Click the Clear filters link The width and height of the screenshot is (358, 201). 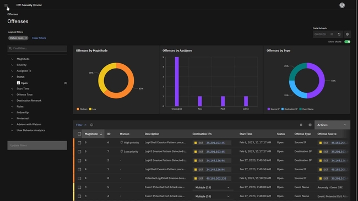(x=39, y=38)
